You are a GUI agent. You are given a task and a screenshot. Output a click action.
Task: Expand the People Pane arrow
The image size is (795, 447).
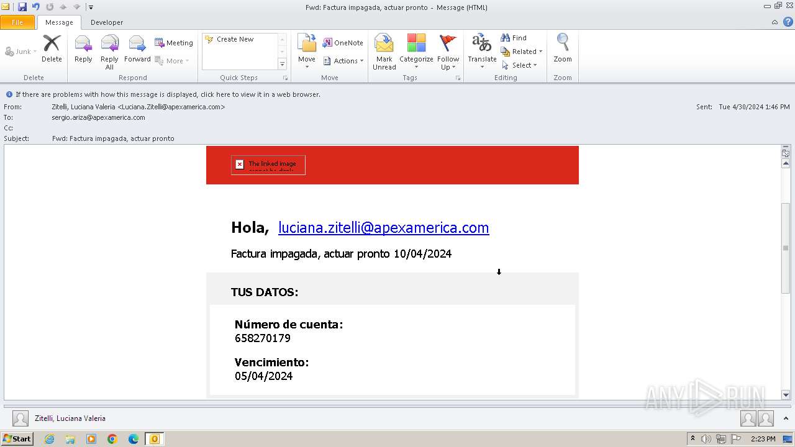786,418
